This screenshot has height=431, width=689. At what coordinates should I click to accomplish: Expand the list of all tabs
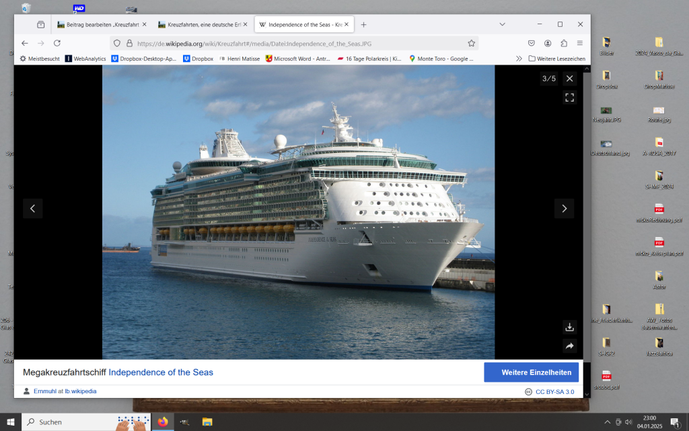click(502, 24)
